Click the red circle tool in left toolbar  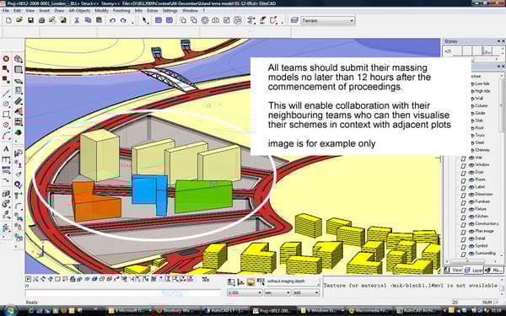click(x=6, y=58)
